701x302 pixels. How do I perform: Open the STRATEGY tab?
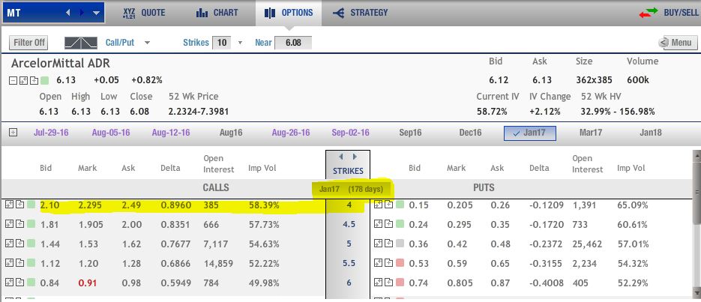tap(361, 13)
